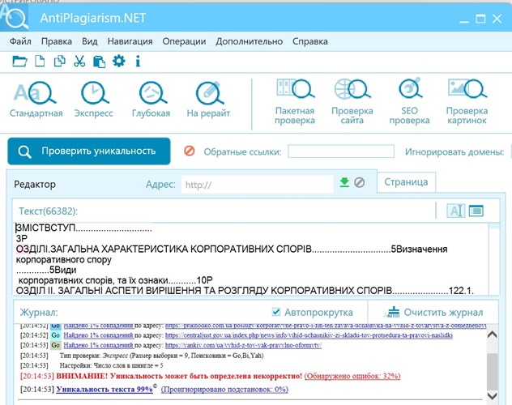Screen dimensions: 512x405
Task: Start Стандартная check mode
Action: point(36,99)
